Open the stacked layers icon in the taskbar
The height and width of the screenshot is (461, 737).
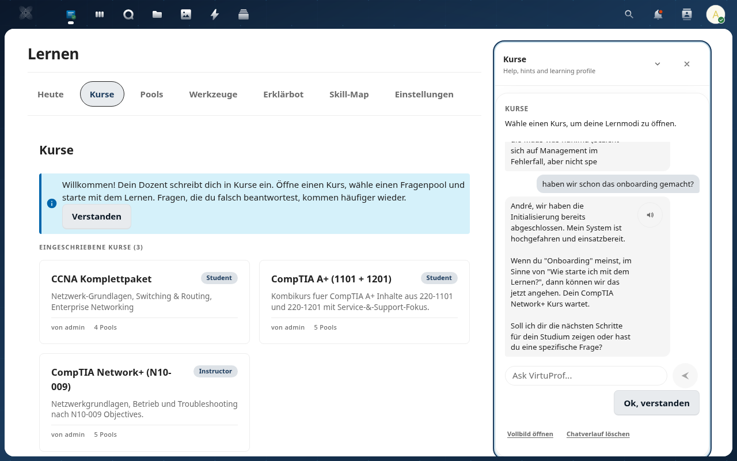tap(244, 14)
